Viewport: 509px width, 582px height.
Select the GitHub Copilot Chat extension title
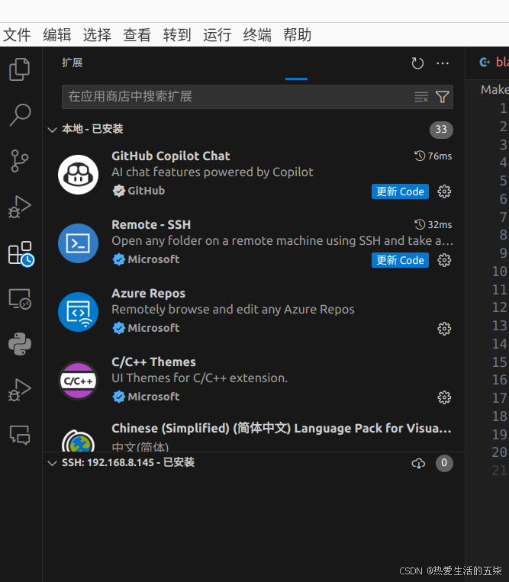click(x=171, y=156)
